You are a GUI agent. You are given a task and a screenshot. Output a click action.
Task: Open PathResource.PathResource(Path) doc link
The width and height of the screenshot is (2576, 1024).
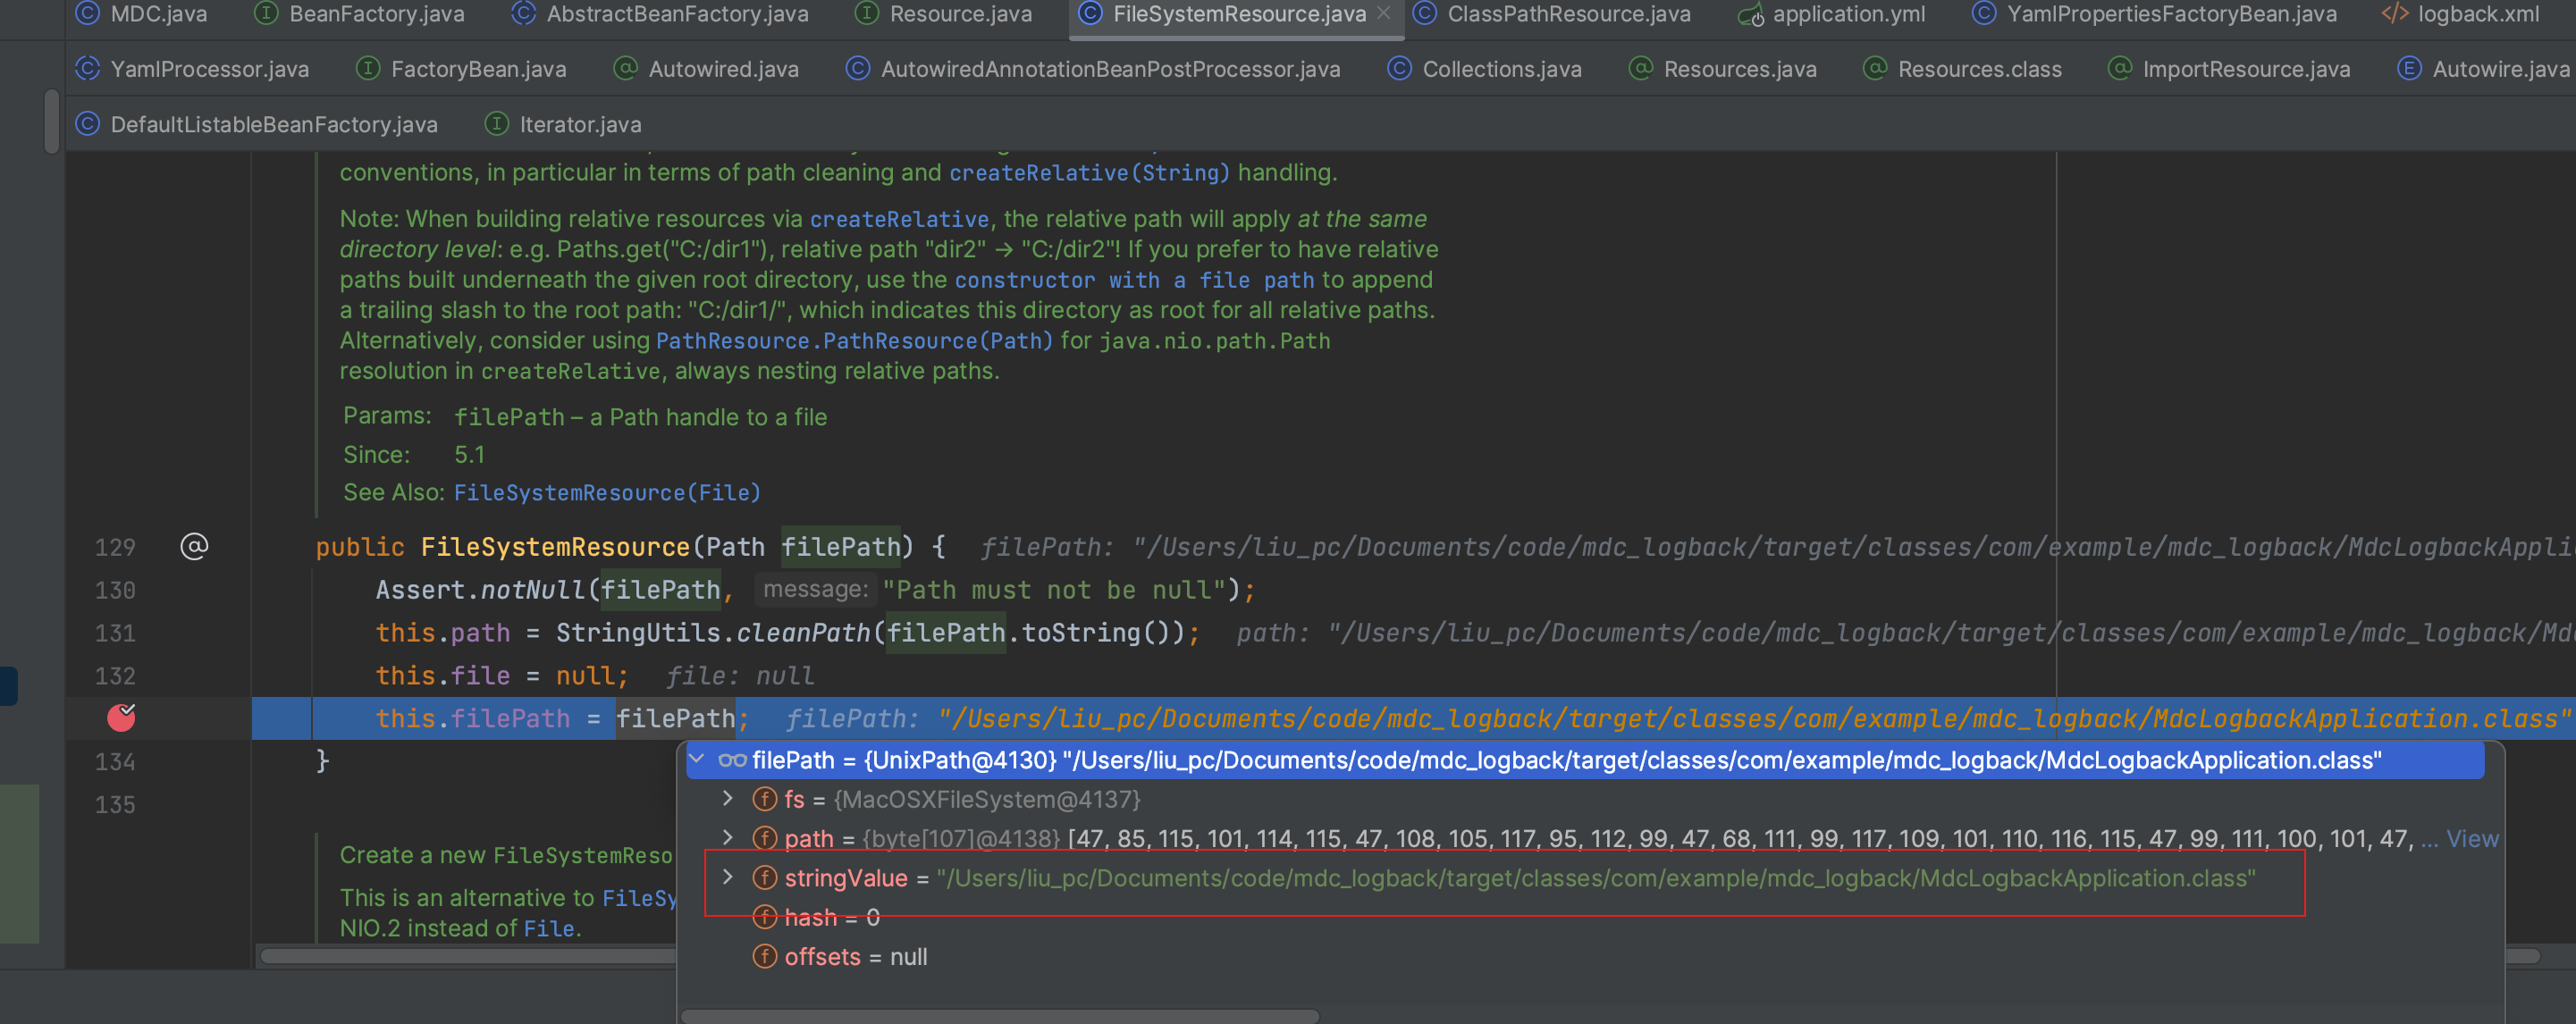tap(854, 341)
